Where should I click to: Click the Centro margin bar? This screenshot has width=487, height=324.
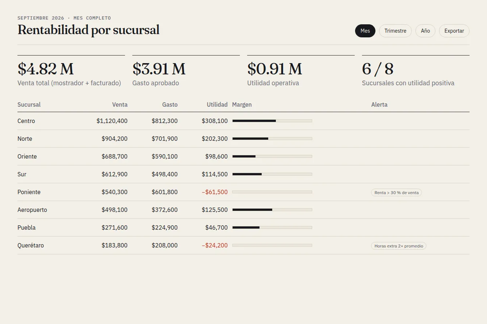[272, 121]
